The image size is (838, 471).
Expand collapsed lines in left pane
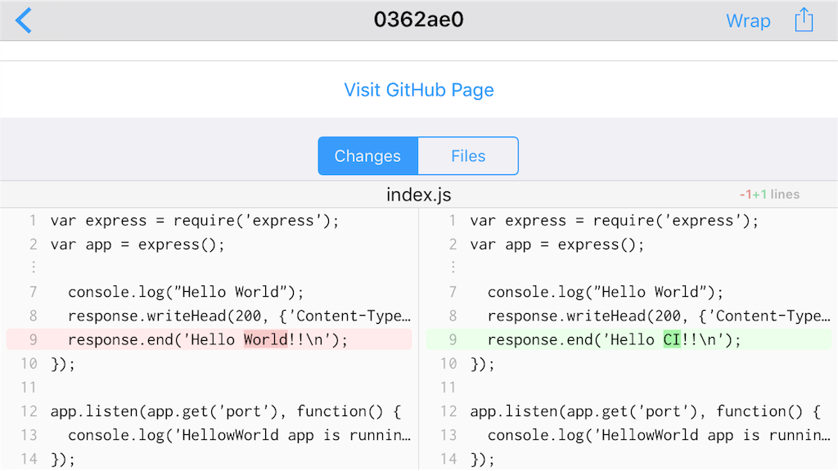34,267
